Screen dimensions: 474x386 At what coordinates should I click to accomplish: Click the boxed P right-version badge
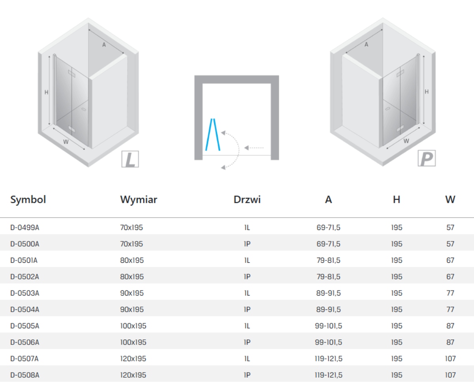(427, 158)
